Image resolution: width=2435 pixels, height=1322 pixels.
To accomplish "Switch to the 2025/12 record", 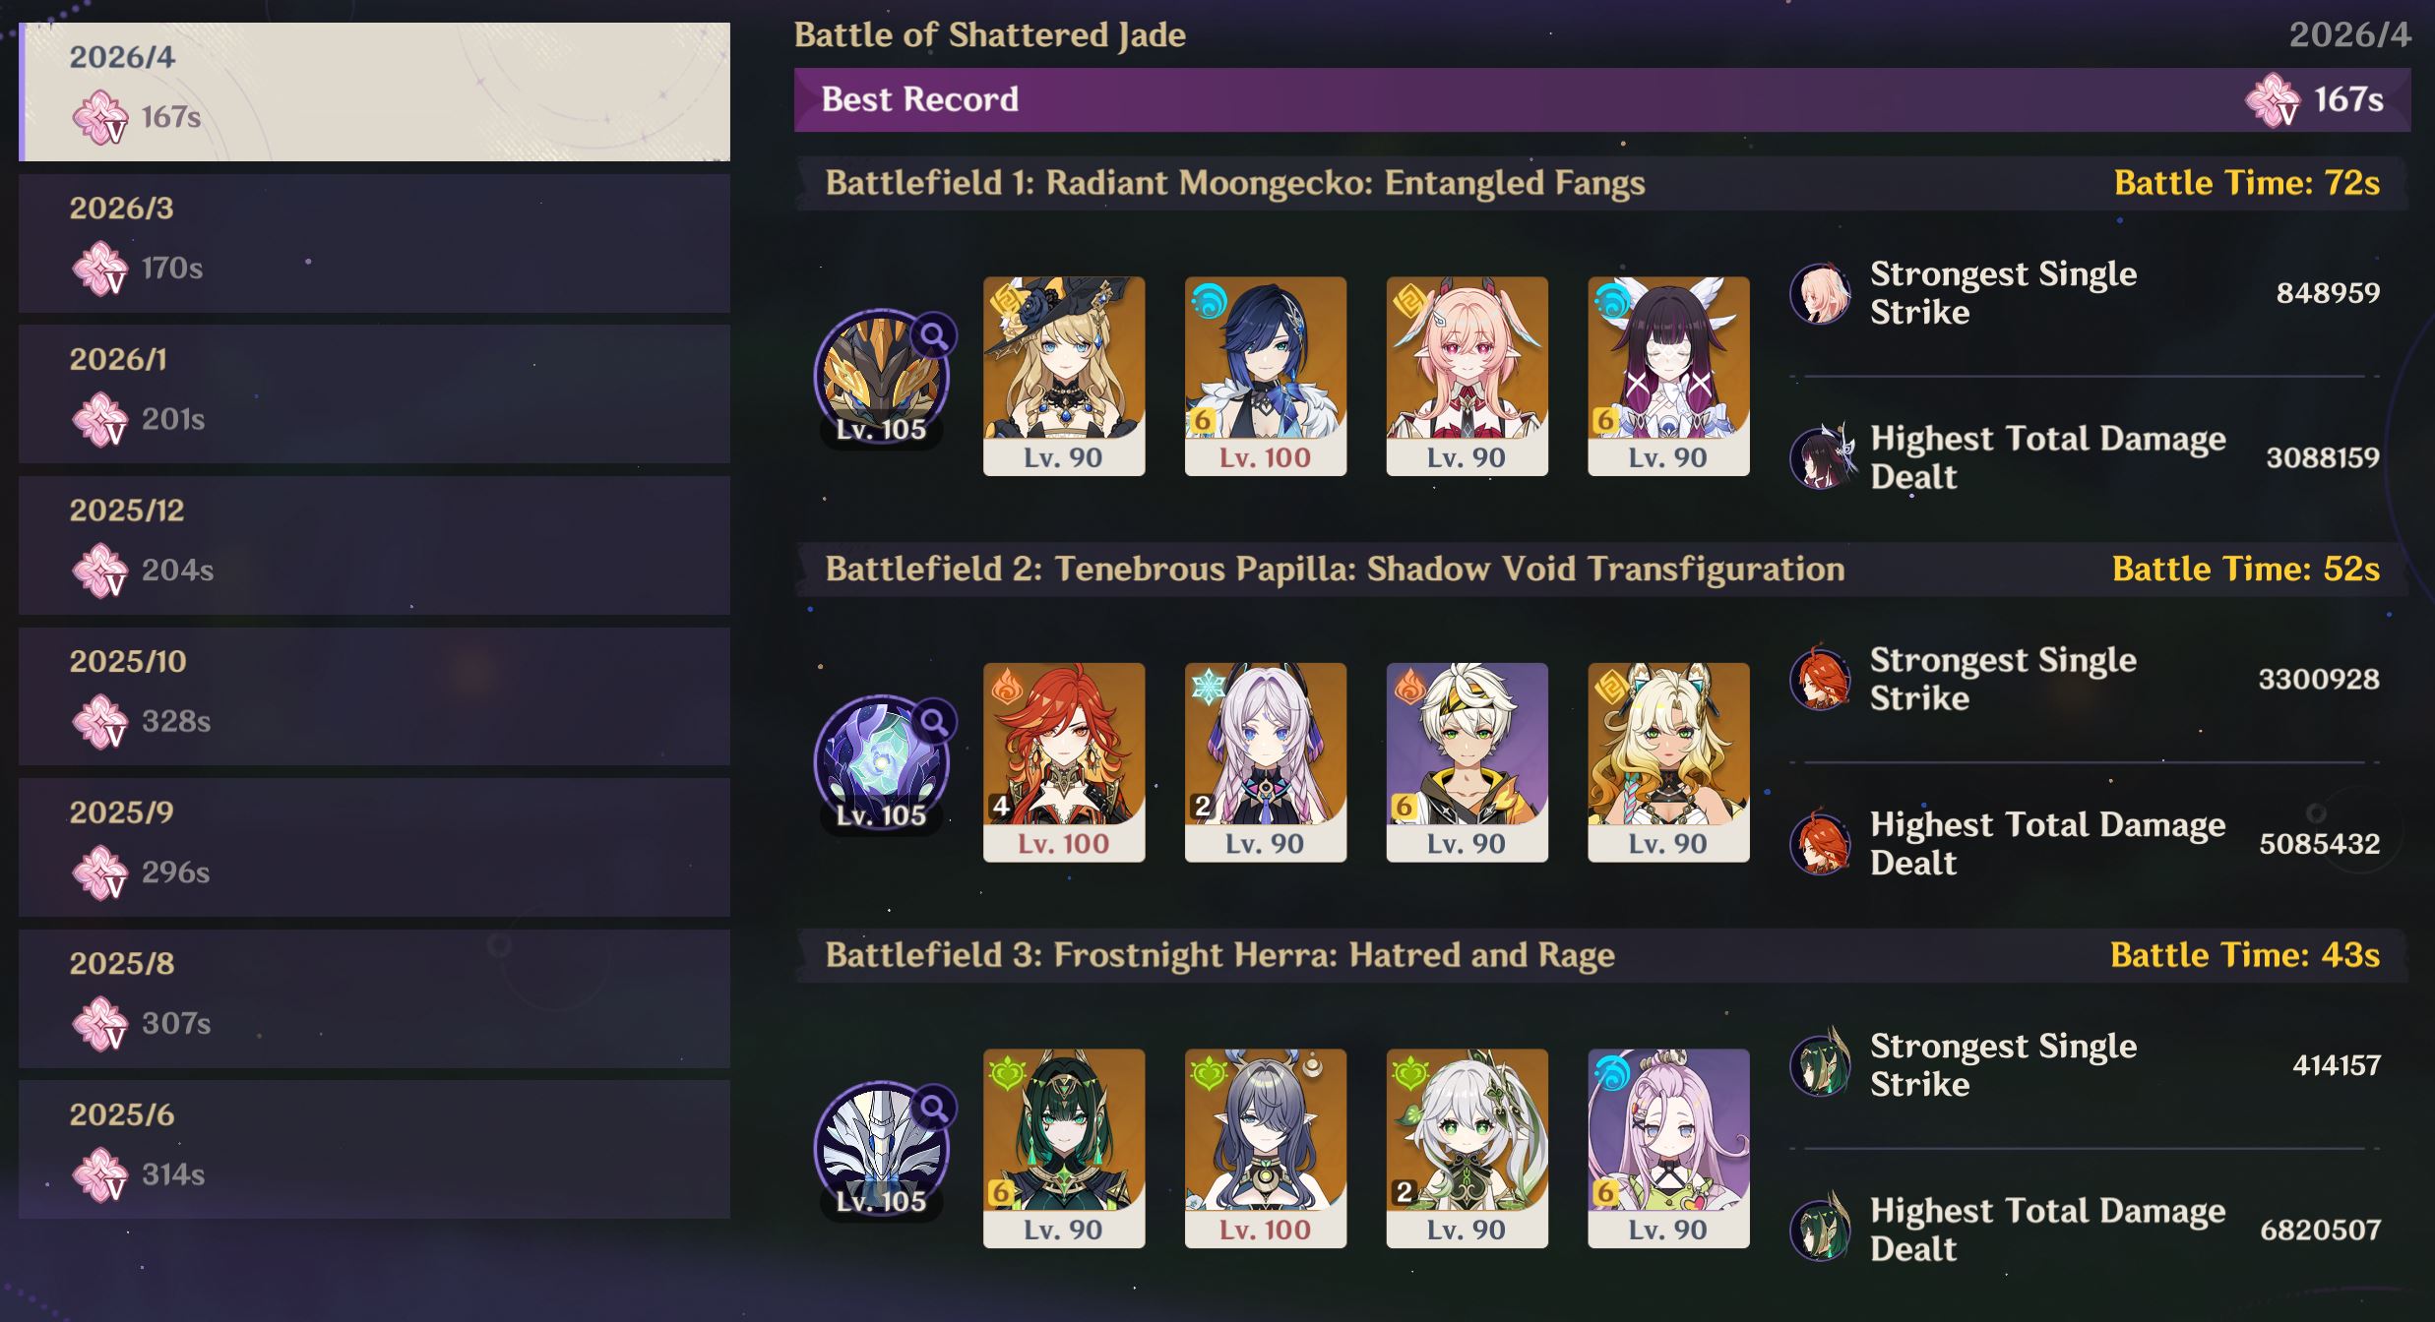I will (x=374, y=545).
